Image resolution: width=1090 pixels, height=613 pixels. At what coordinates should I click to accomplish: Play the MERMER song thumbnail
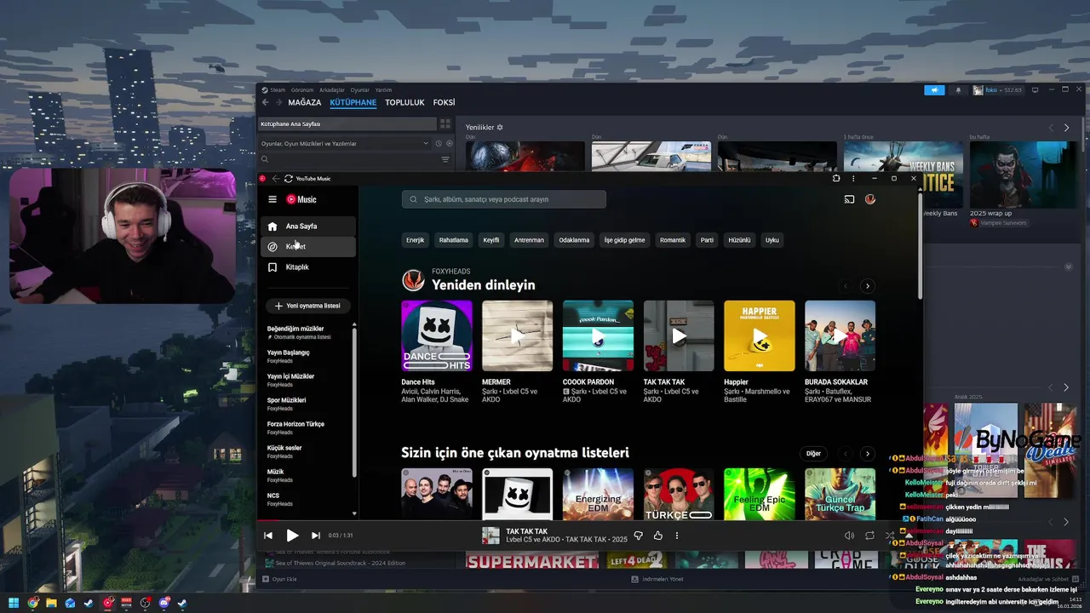517,335
